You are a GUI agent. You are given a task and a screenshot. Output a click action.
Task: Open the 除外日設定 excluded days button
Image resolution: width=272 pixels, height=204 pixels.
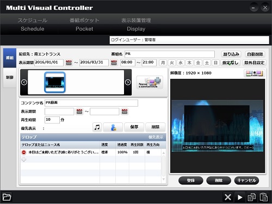(255, 63)
